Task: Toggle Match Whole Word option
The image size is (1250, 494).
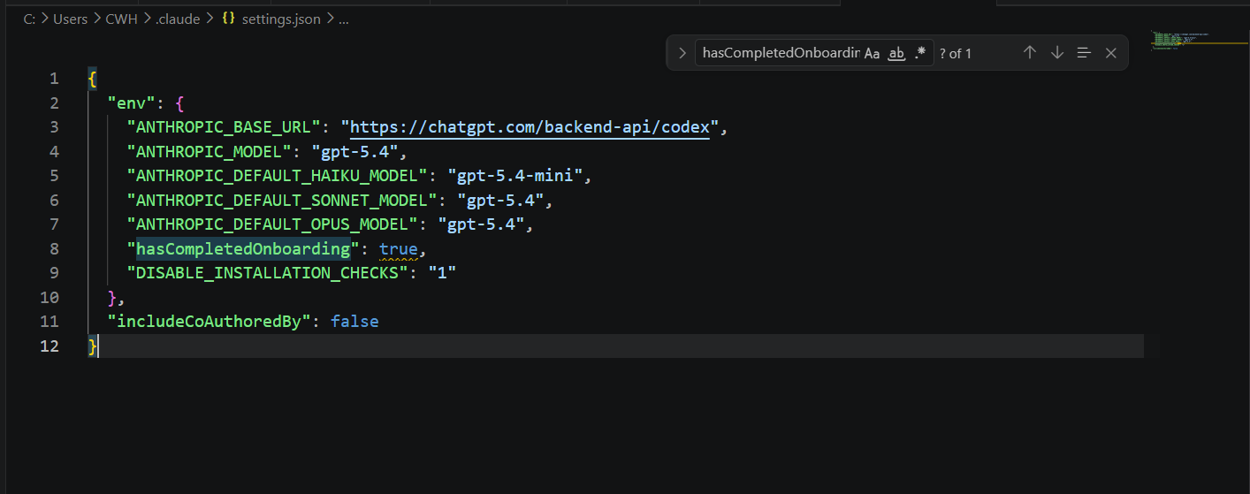Action: tap(896, 53)
